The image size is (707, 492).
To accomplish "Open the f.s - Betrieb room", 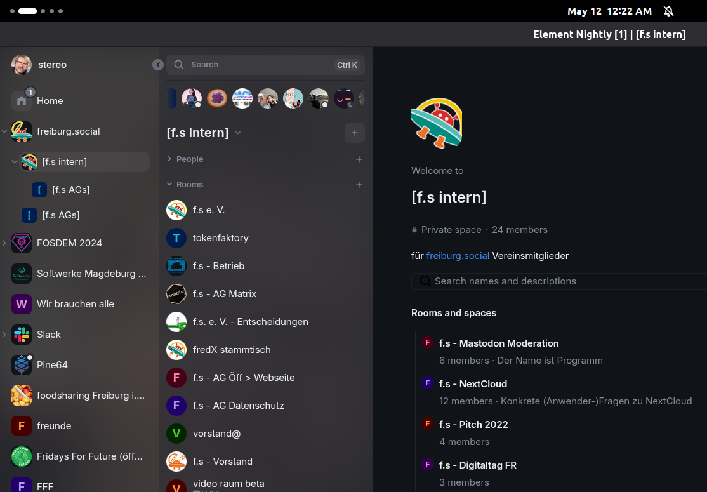I will (265, 266).
